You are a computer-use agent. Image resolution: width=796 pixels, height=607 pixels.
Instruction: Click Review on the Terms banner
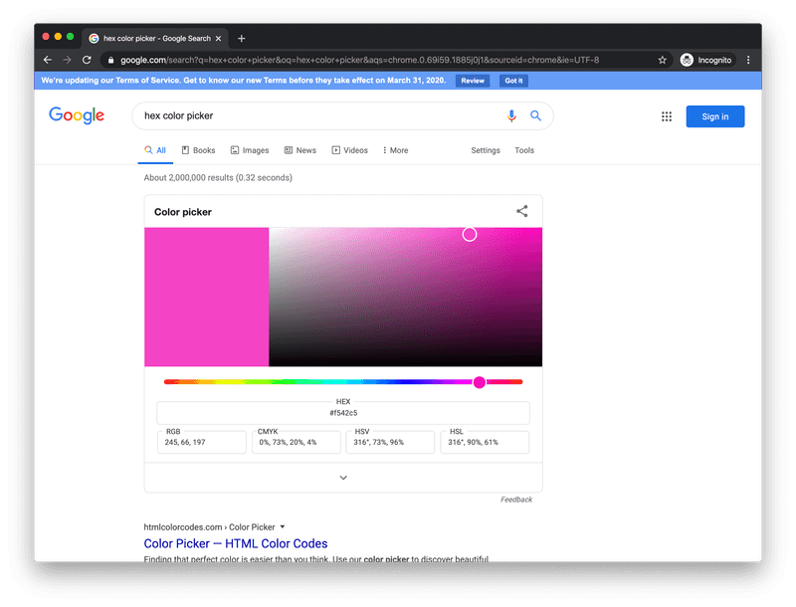coord(473,81)
